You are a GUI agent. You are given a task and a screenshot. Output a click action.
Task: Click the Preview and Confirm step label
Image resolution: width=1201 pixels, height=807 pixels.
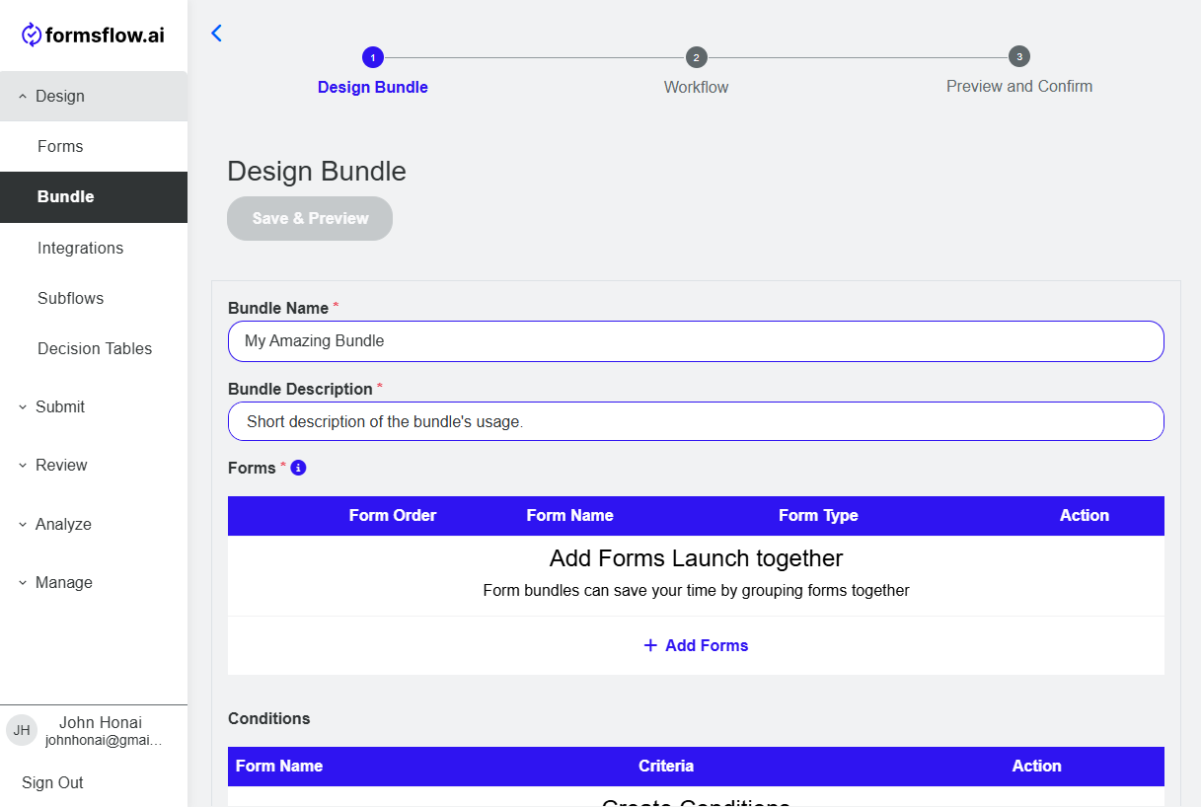coord(1019,86)
